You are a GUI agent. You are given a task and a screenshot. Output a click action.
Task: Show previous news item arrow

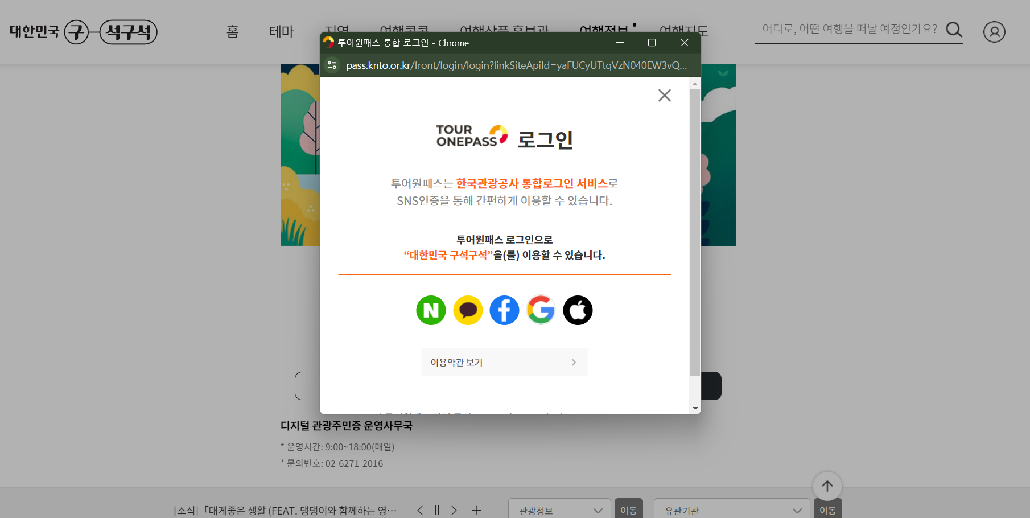(x=420, y=511)
